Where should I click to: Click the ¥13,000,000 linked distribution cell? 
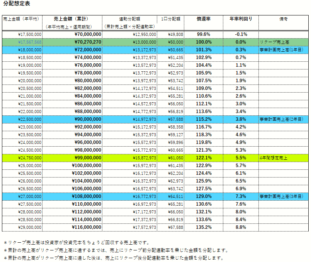point(144,42)
